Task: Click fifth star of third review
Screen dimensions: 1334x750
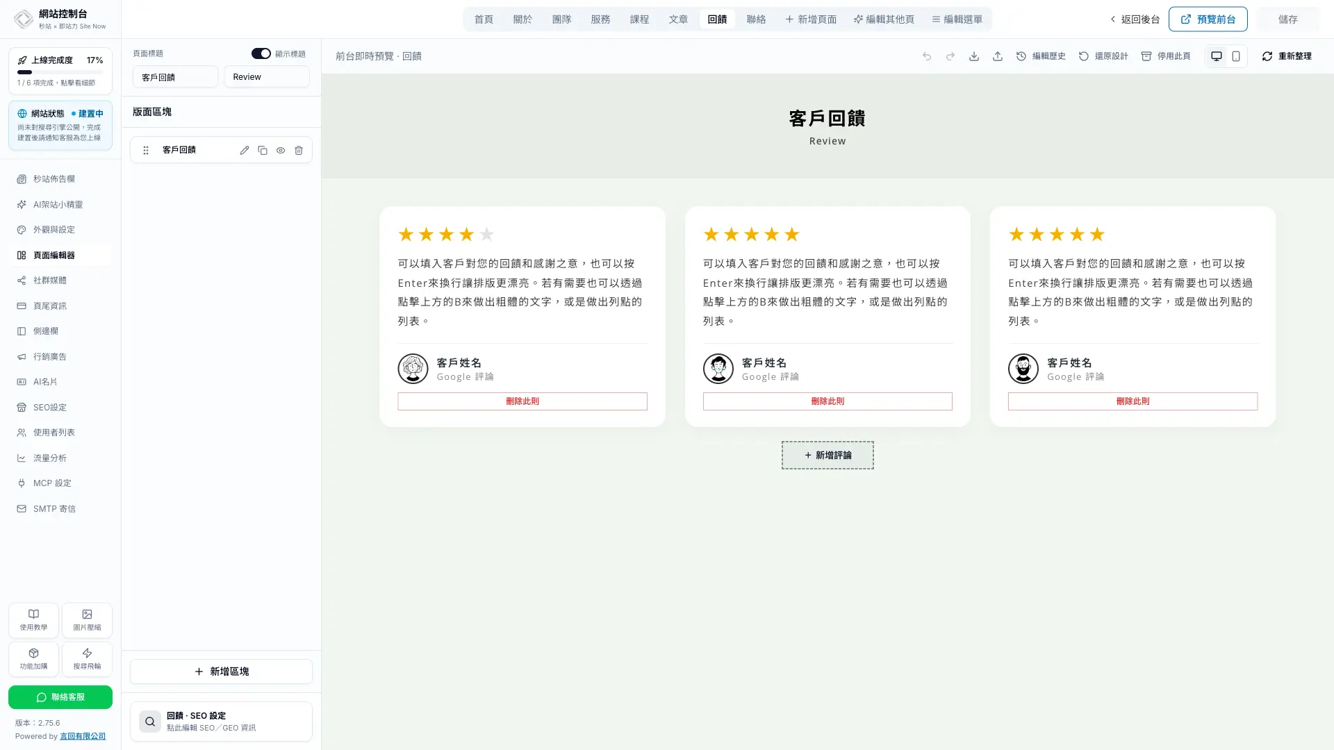Action: [x=1096, y=234]
